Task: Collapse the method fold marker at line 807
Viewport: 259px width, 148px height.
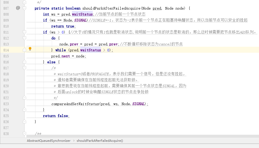Action: point(24,8)
